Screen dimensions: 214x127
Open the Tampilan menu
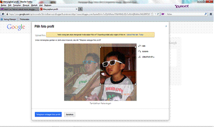17,5
